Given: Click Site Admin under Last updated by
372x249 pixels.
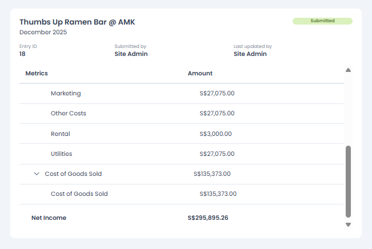Looking at the screenshot, I should click(x=250, y=54).
